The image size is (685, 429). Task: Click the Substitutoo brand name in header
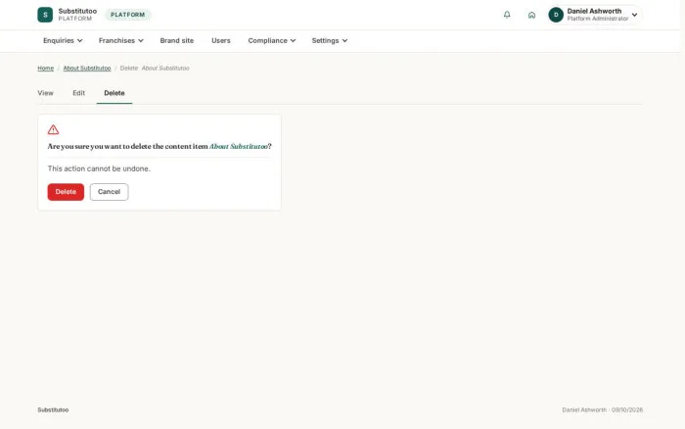pyautogui.click(x=77, y=11)
